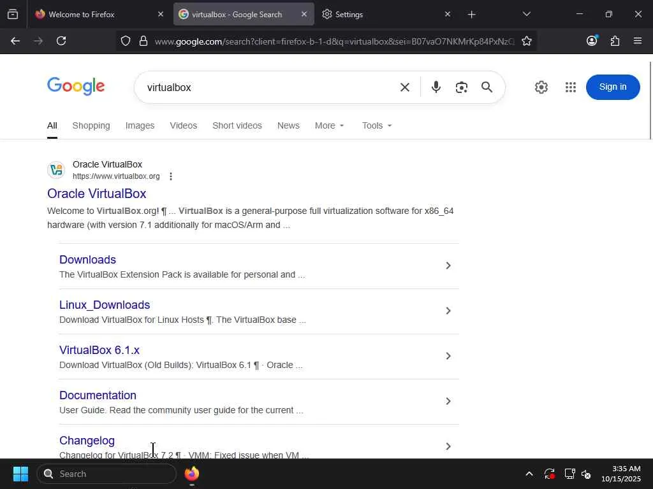The height and width of the screenshot is (489, 653).
Task: Open Firefox account icon
Action: click(592, 40)
